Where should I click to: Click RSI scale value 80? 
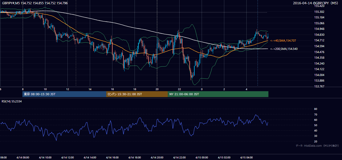pos(316,109)
